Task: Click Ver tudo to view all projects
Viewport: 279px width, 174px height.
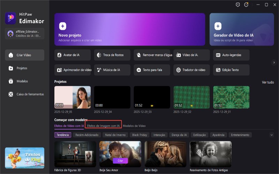Action: pyautogui.click(x=267, y=82)
